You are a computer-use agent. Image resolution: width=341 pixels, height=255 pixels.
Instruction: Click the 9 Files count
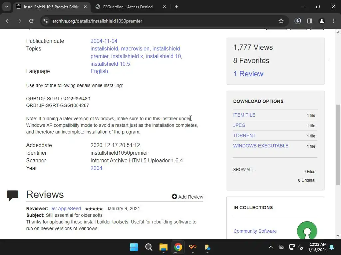309,172
